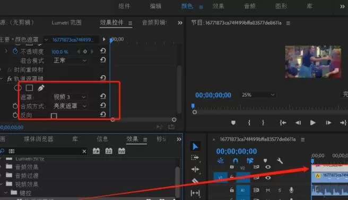Toggle timeline snap magnet

tap(235, 161)
